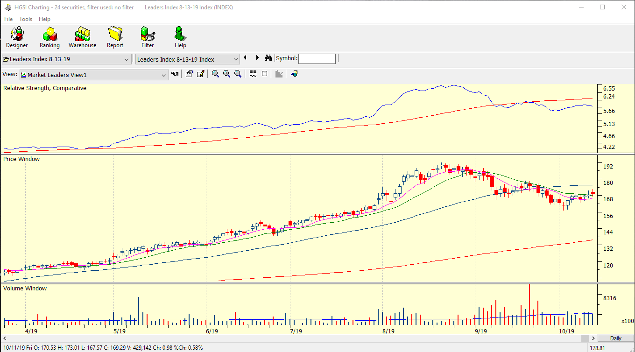Open the Filter module

click(x=148, y=37)
